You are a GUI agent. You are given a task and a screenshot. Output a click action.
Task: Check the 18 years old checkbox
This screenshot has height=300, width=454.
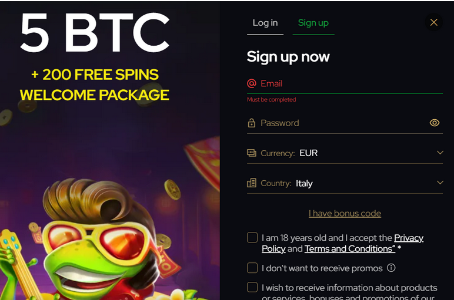pyautogui.click(x=252, y=238)
